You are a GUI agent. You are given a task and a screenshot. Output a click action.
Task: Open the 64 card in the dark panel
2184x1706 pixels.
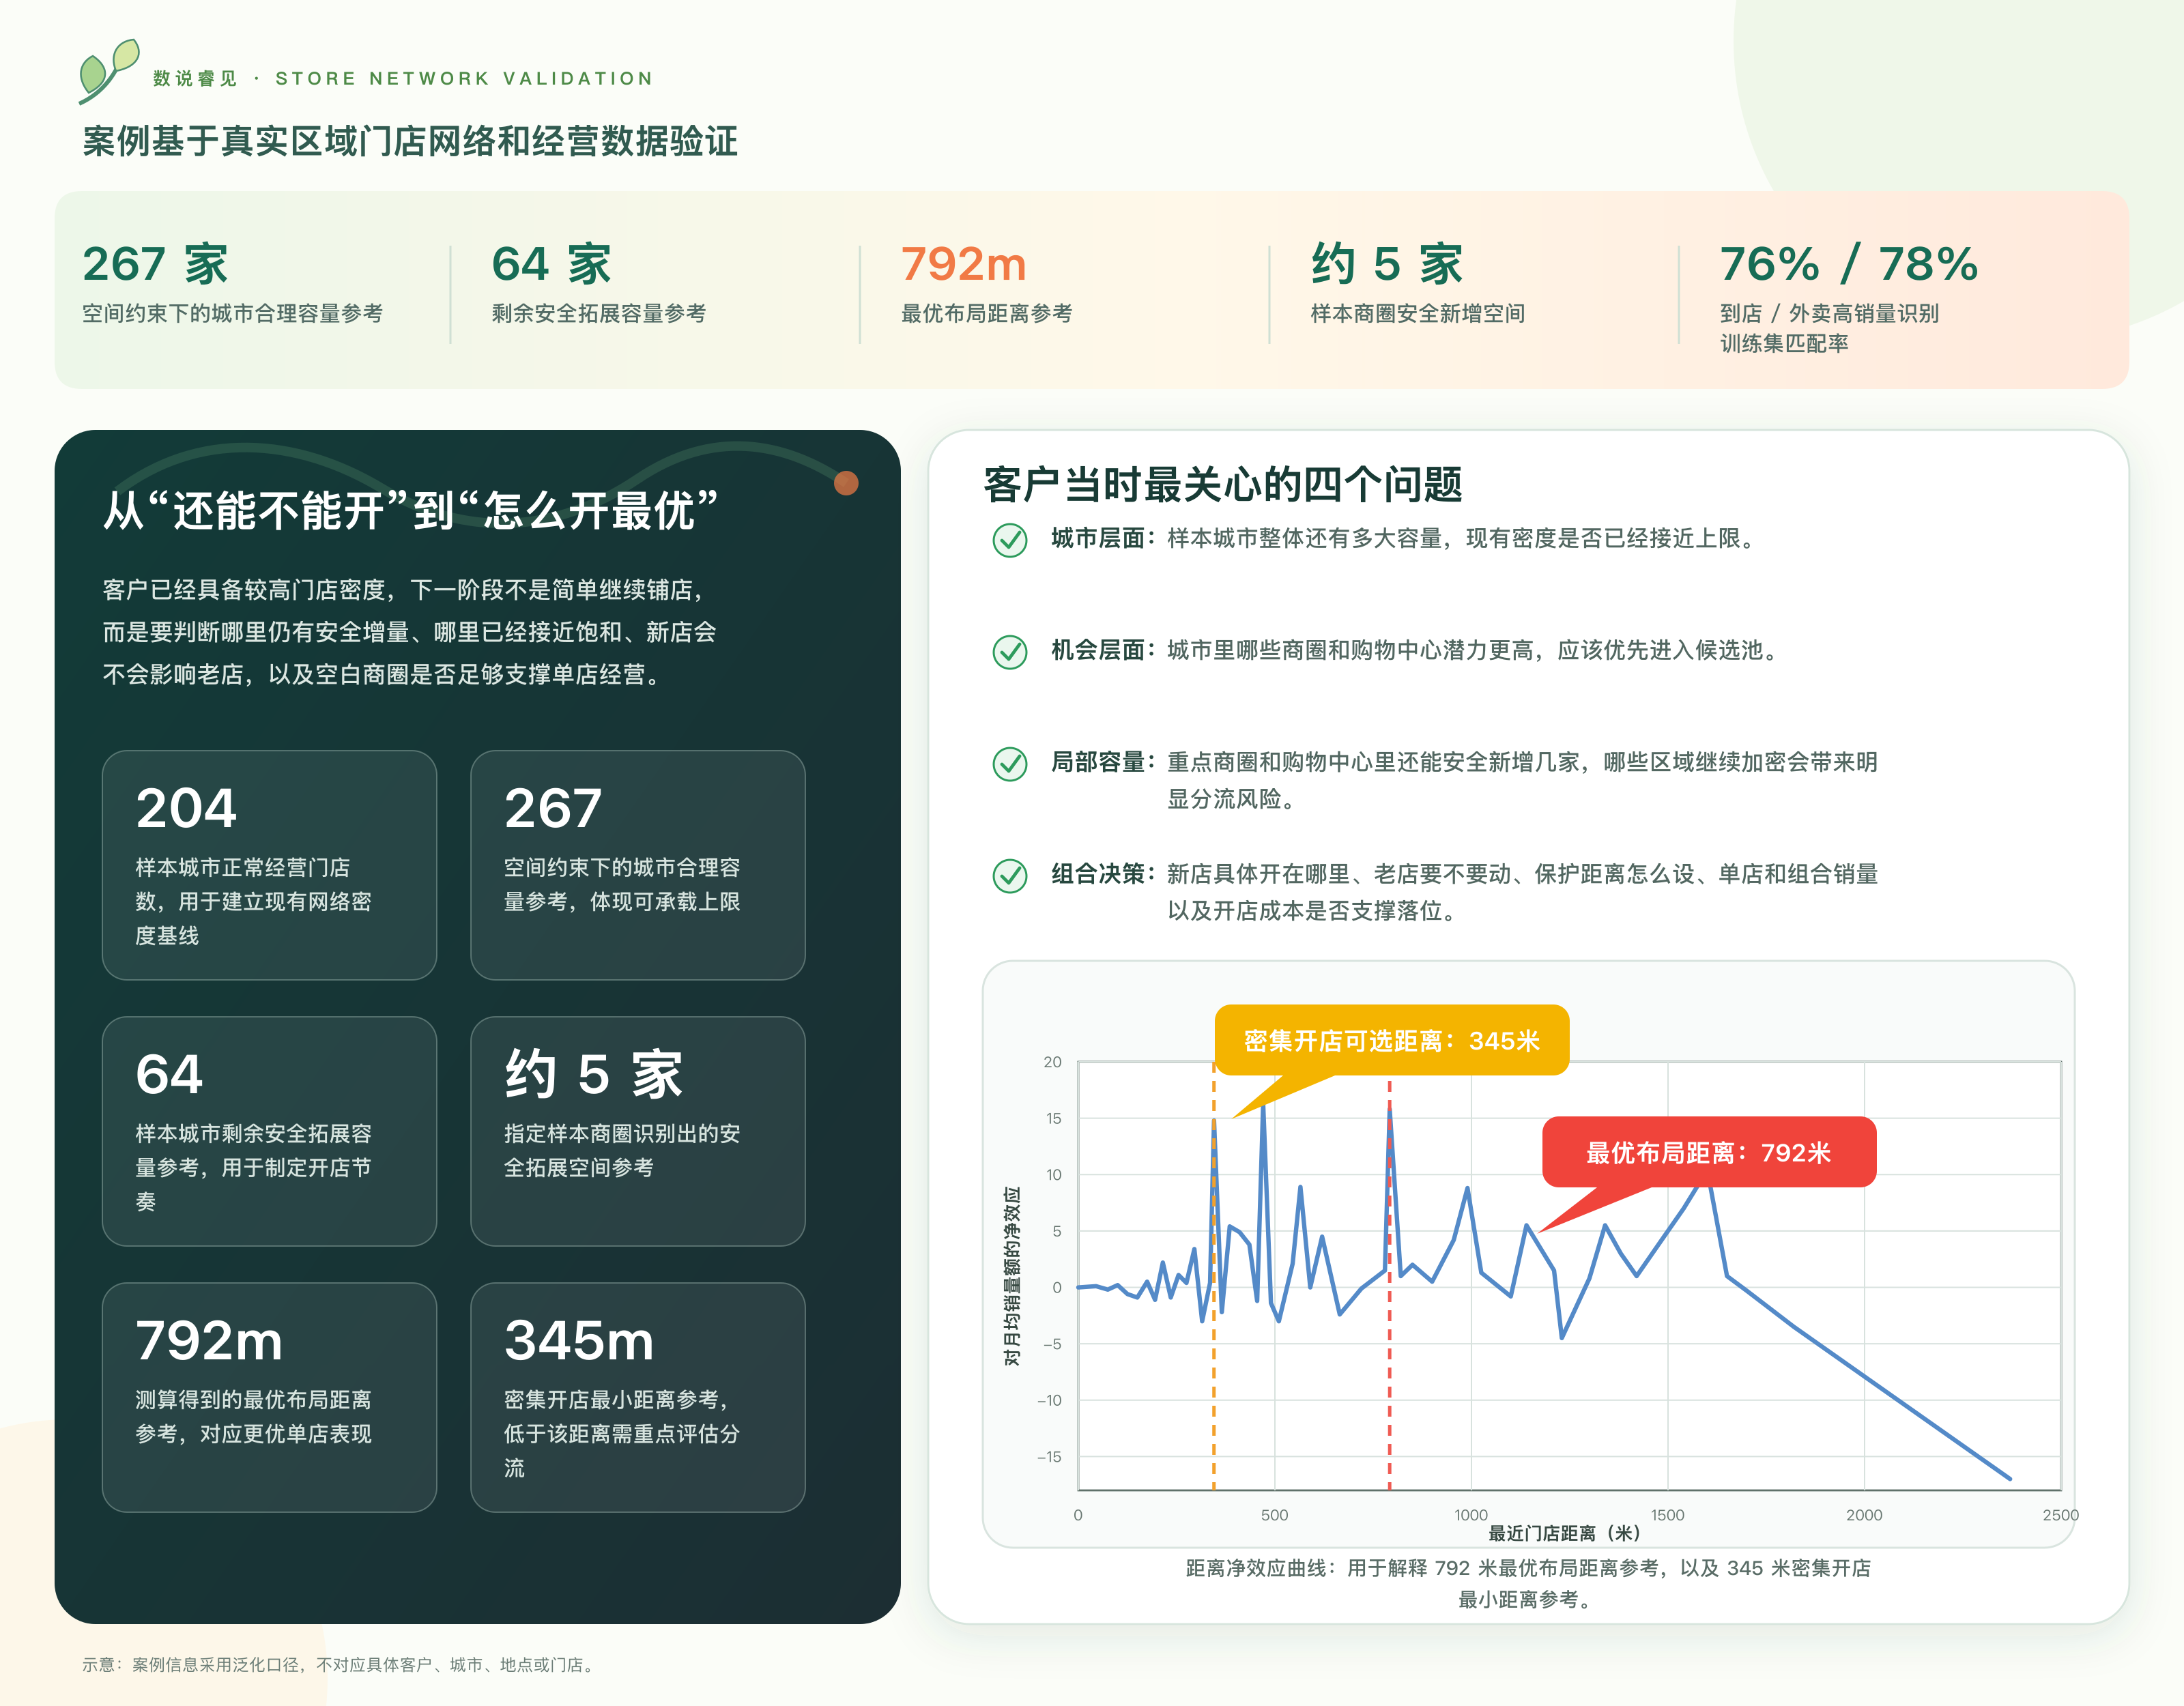click(x=269, y=1131)
